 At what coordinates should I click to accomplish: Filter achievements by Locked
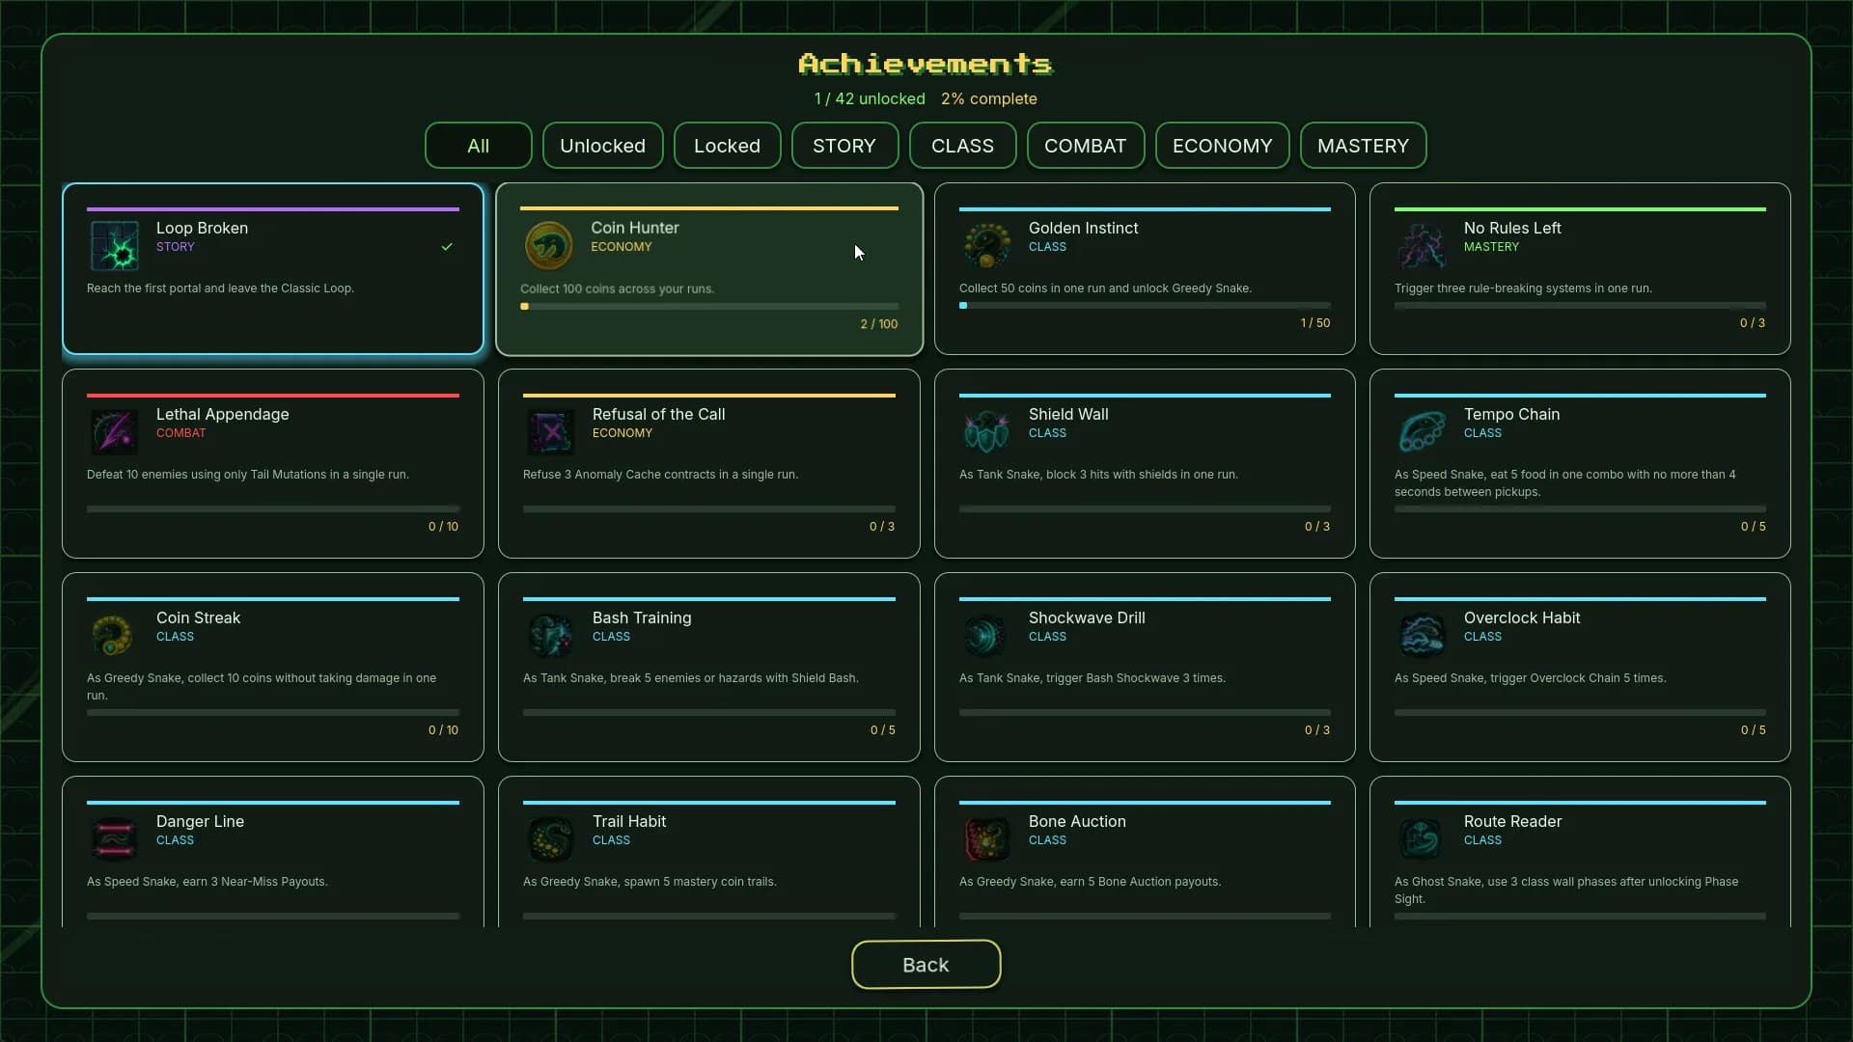[727, 146]
